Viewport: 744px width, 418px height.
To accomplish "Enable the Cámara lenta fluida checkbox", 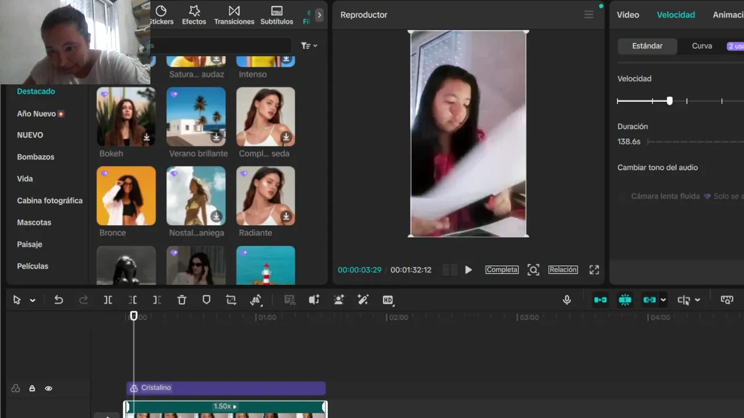I will 623,197.
